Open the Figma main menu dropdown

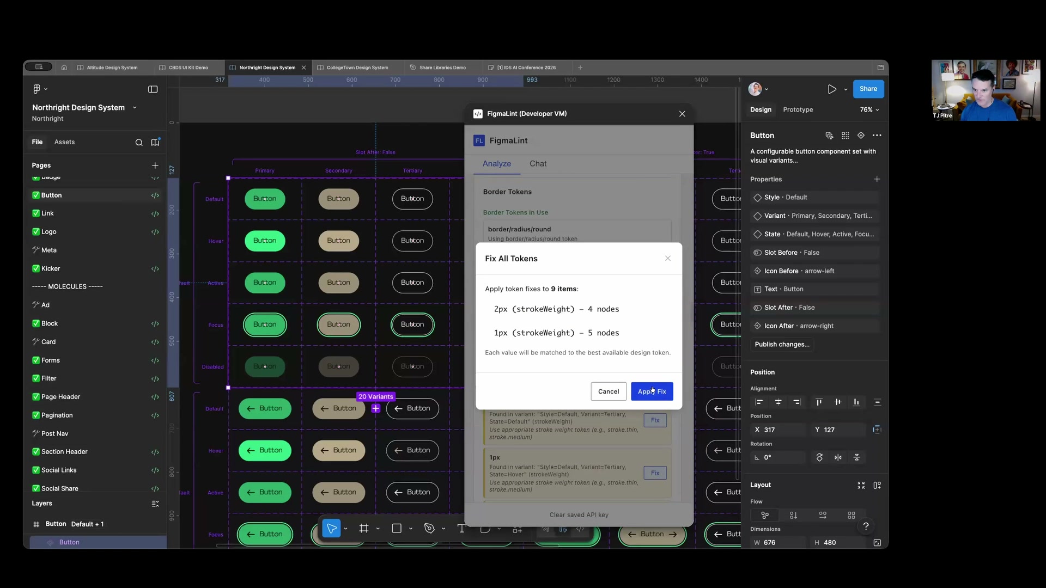point(40,89)
